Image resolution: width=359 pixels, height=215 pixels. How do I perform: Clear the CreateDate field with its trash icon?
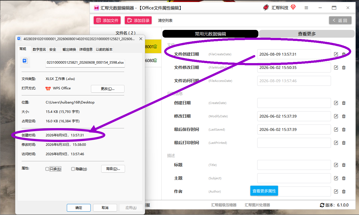point(344,103)
